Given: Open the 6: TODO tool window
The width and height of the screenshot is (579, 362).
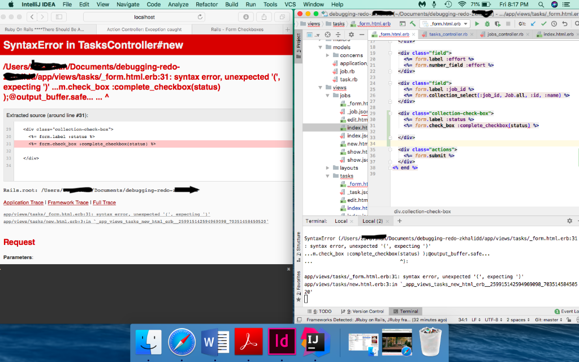Looking at the screenshot, I should pyautogui.click(x=319, y=312).
